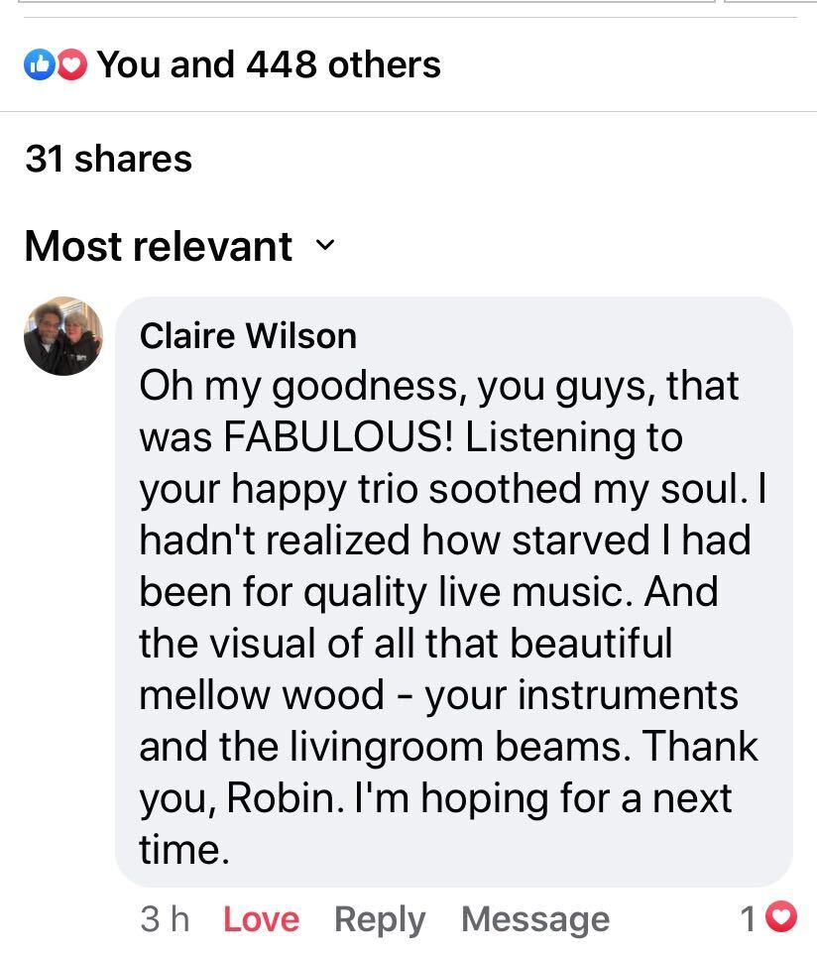The width and height of the screenshot is (817, 958).
Task: View who reacted: You and 448 others
Action: 268,65
